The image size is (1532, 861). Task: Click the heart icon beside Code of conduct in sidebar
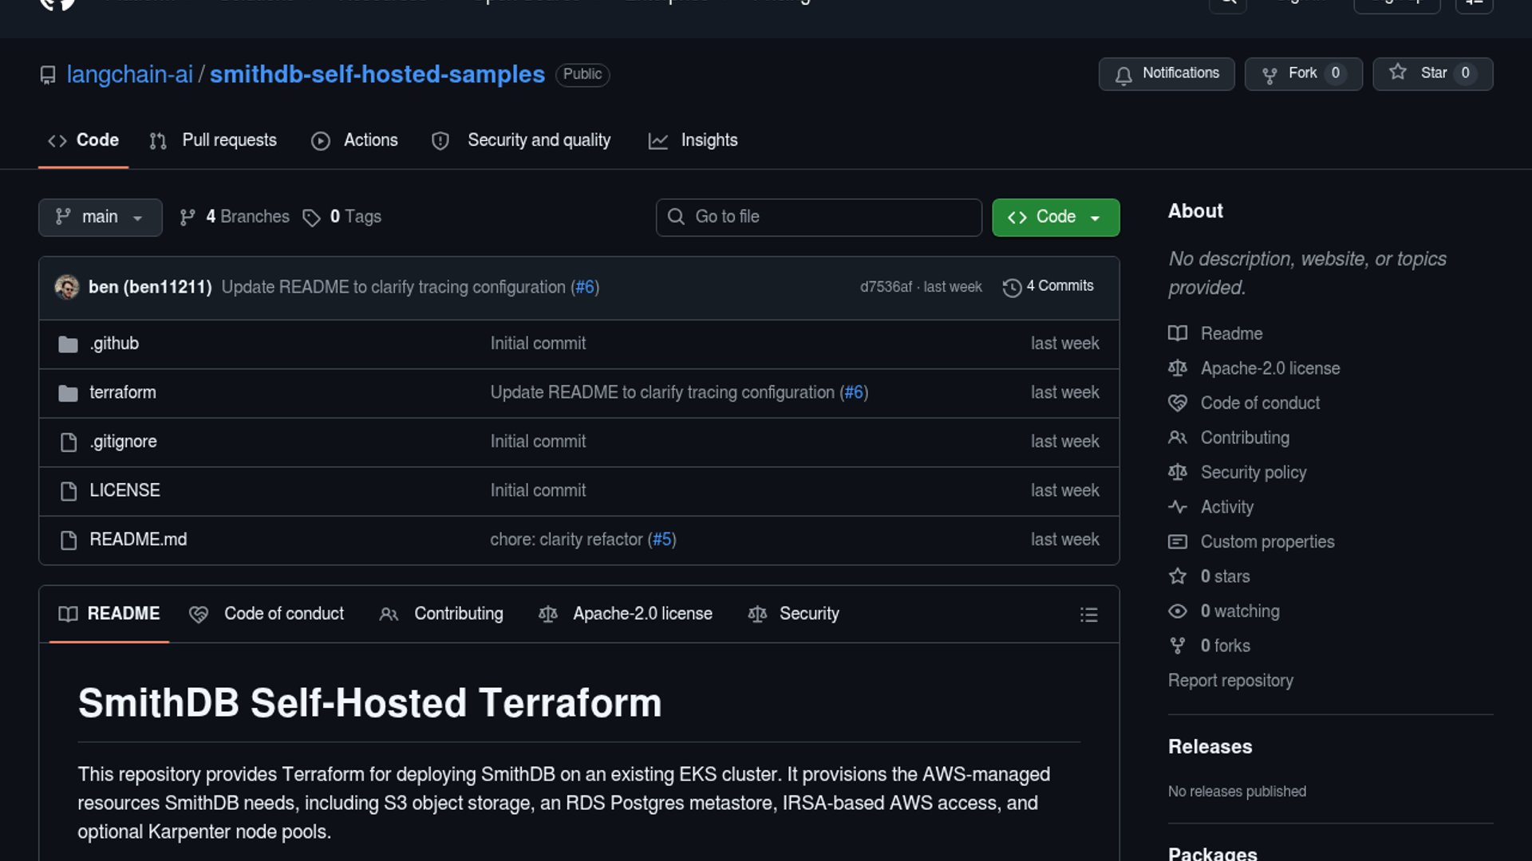click(1178, 403)
